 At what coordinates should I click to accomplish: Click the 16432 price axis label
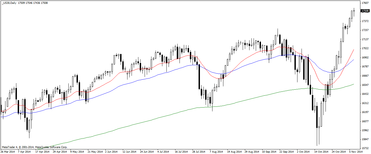pyautogui.click(x=365, y=94)
